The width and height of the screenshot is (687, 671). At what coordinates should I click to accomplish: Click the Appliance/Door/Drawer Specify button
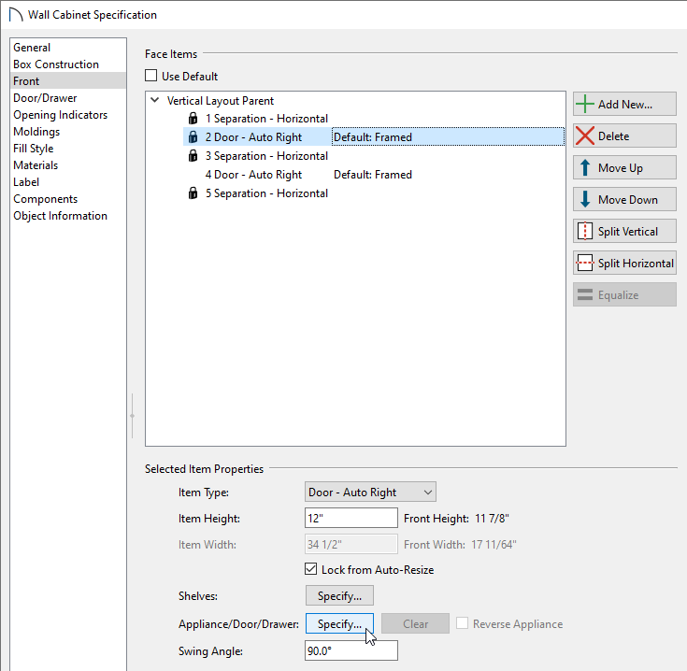pos(339,623)
